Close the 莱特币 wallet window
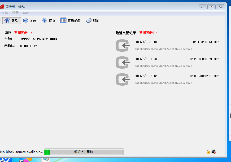Image resolution: width=231 pixels, height=162 pixels. (x=220, y=7)
